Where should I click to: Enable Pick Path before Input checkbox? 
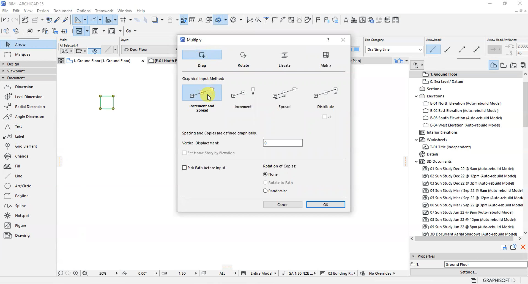(x=184, y=168)
